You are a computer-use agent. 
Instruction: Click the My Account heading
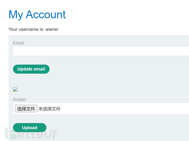pyautogui.click(x=37, y=15)
